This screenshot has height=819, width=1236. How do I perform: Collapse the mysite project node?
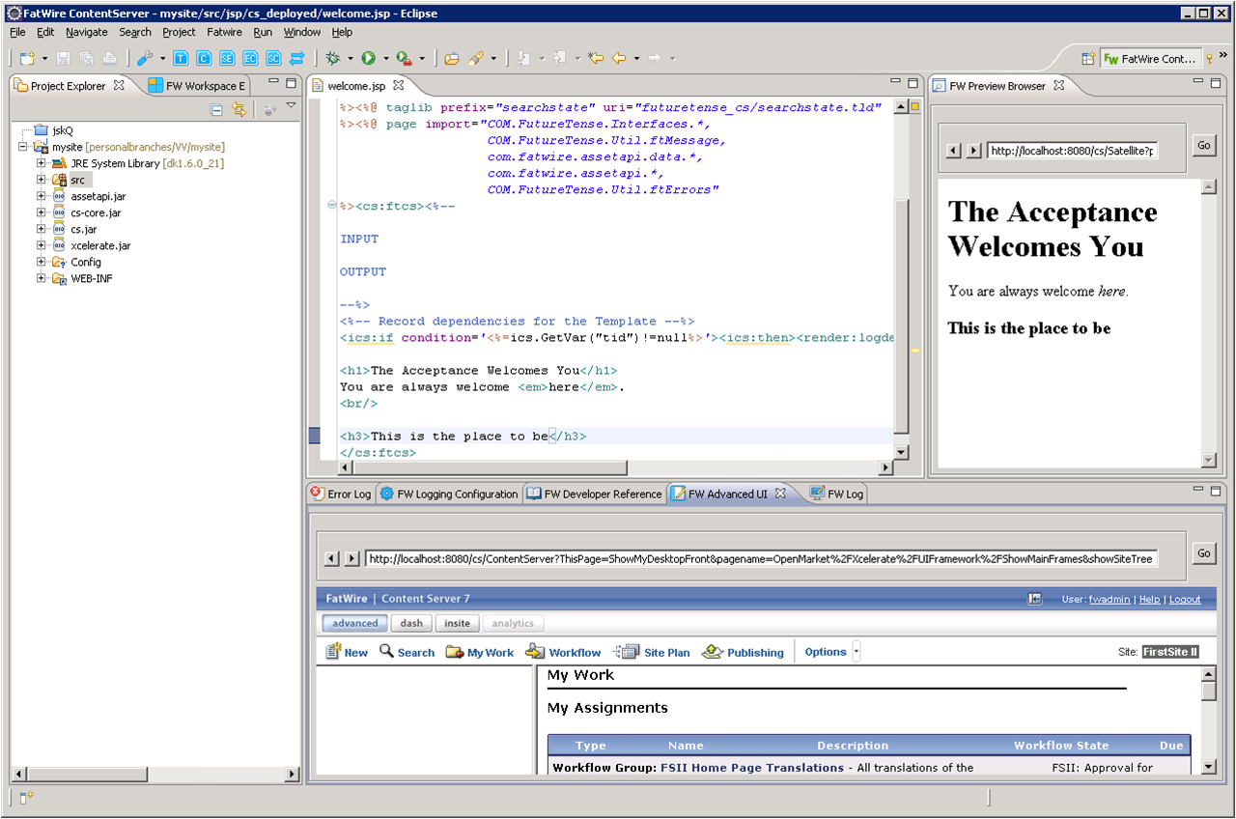click(x=23, y=147)
